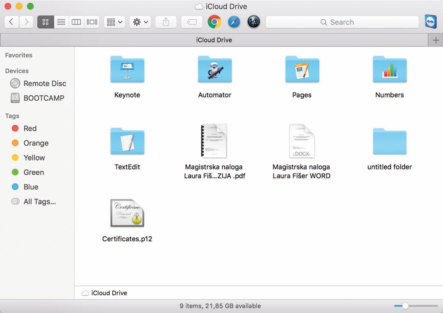Click the Edit Tags toolbar button
The width and height of the screenshot is (443, 313).
[192, 22]
